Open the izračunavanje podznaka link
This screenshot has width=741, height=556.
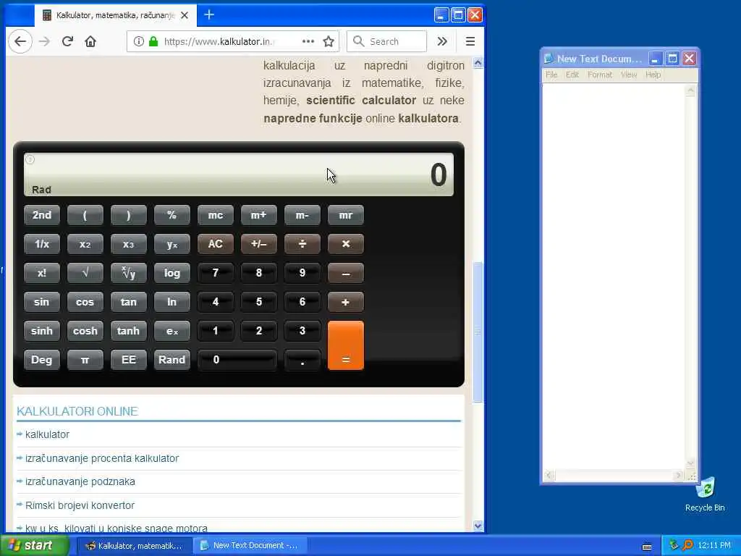pos(80,481)
